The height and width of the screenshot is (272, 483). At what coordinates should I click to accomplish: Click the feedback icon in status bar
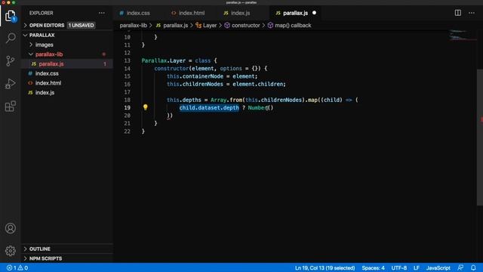460,267
